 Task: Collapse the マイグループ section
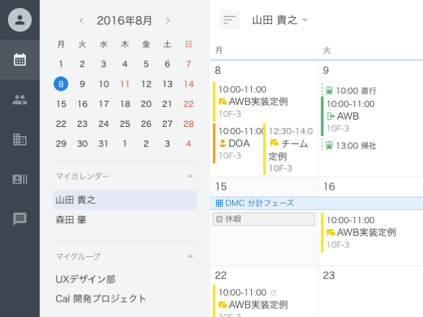[x=190, y=256]
